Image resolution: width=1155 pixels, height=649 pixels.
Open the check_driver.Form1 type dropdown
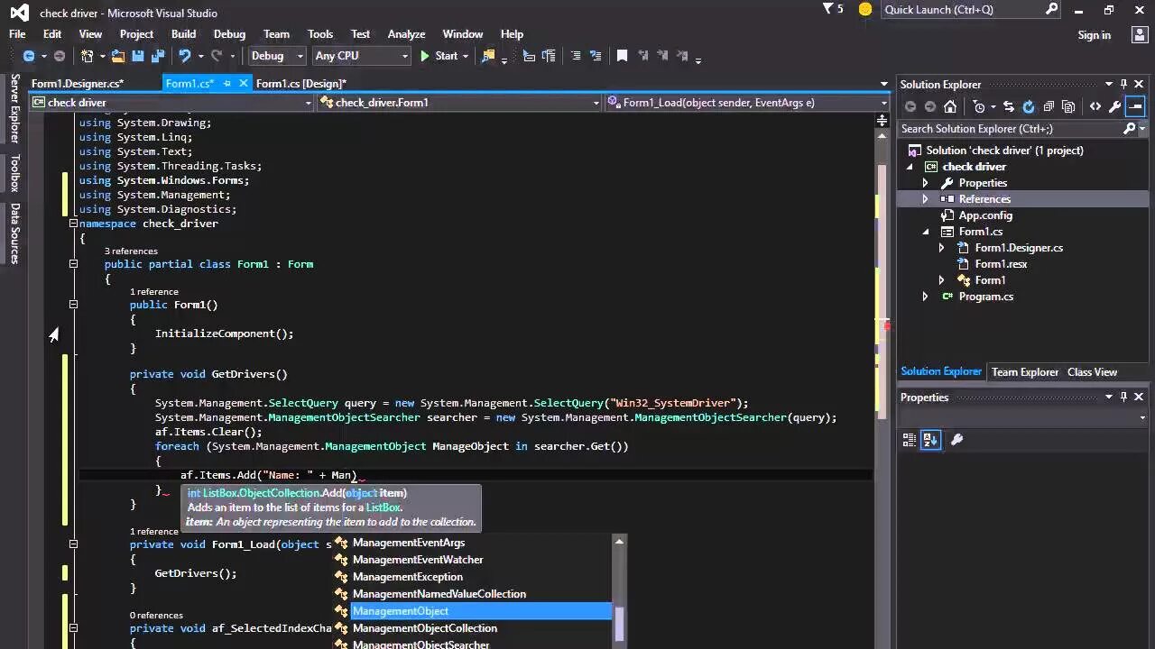click(459, 103)
